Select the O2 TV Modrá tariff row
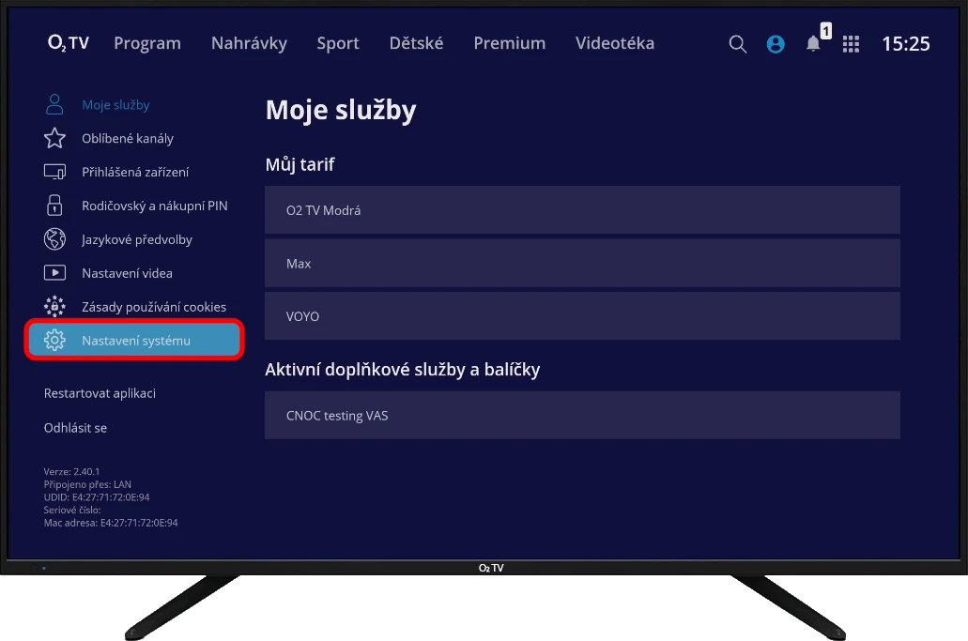 (582, 210)
